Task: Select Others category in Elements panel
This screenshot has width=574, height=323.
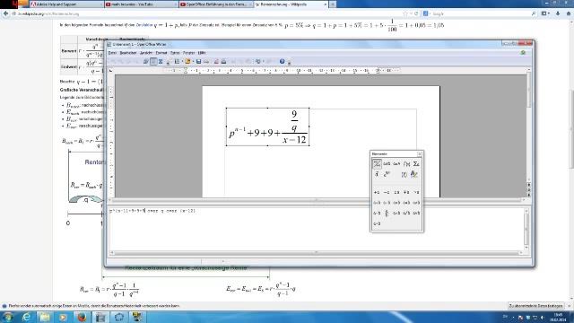Action: [387, 174]
